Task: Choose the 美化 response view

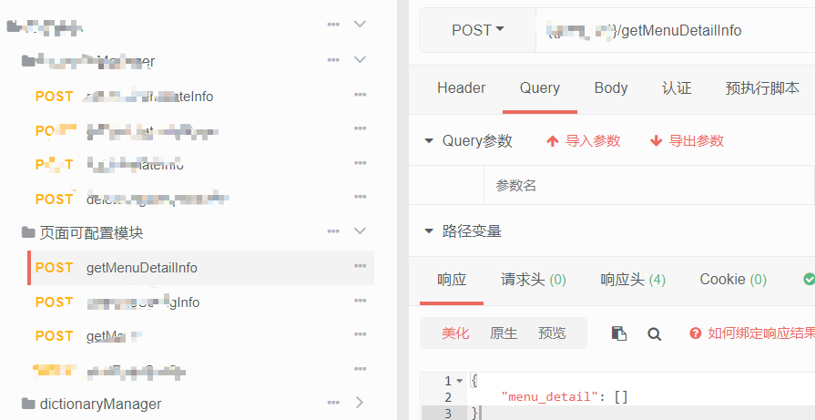Action: 455,333
